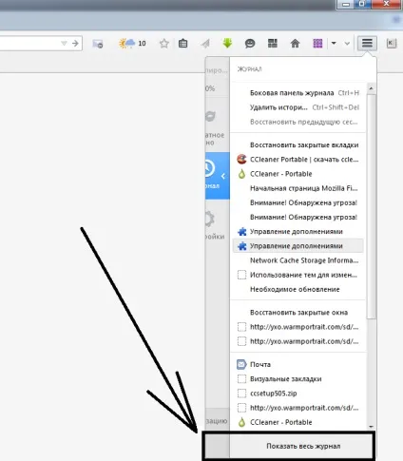Open the History sidebar panel entry
The image size is (403, 461).
tap(298, 93)
